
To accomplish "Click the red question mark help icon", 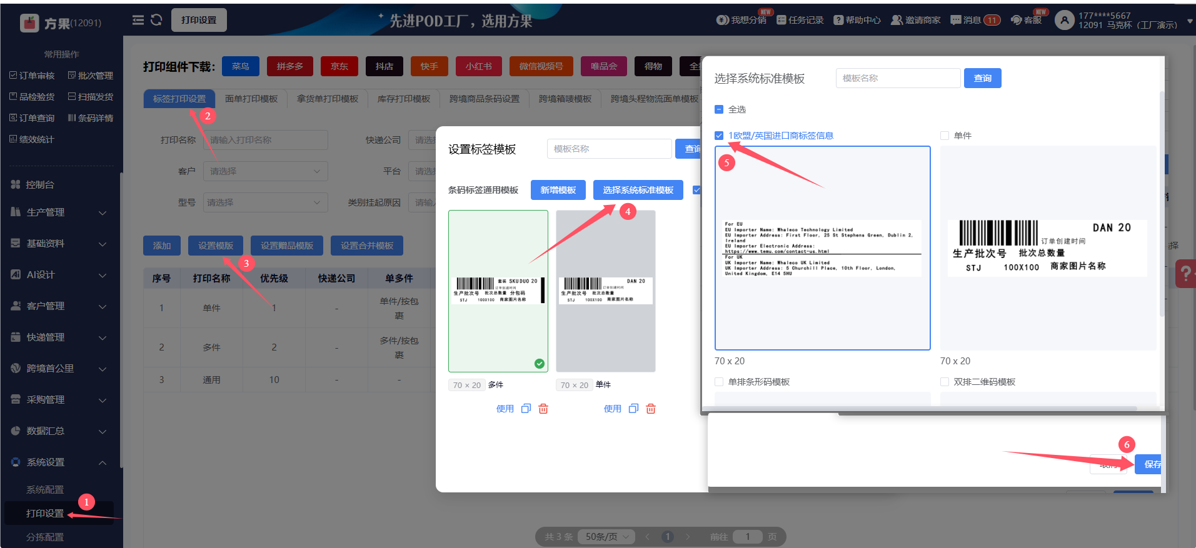I will (1185, 274).
